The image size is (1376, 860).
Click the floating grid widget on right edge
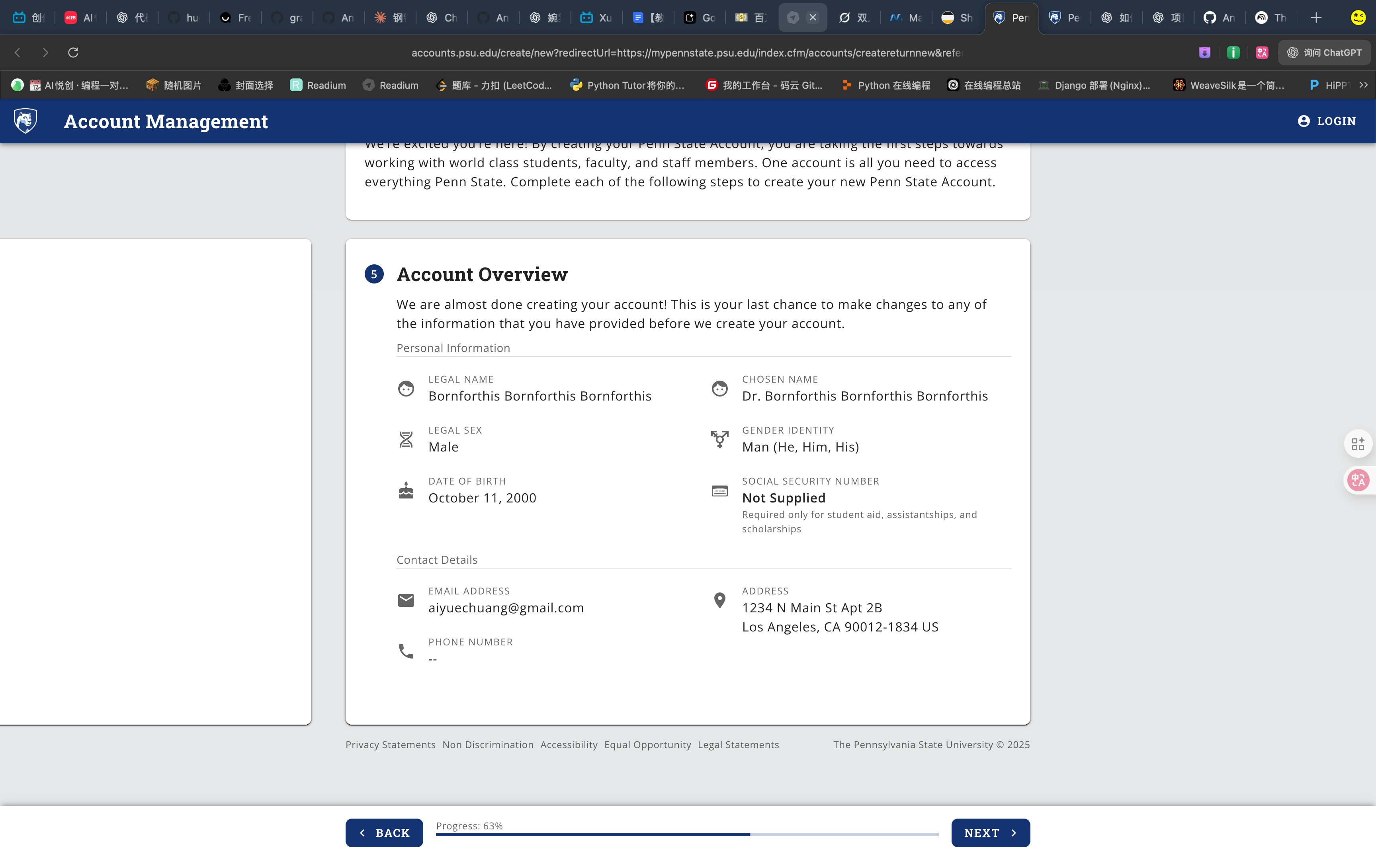click(1358, 444)
